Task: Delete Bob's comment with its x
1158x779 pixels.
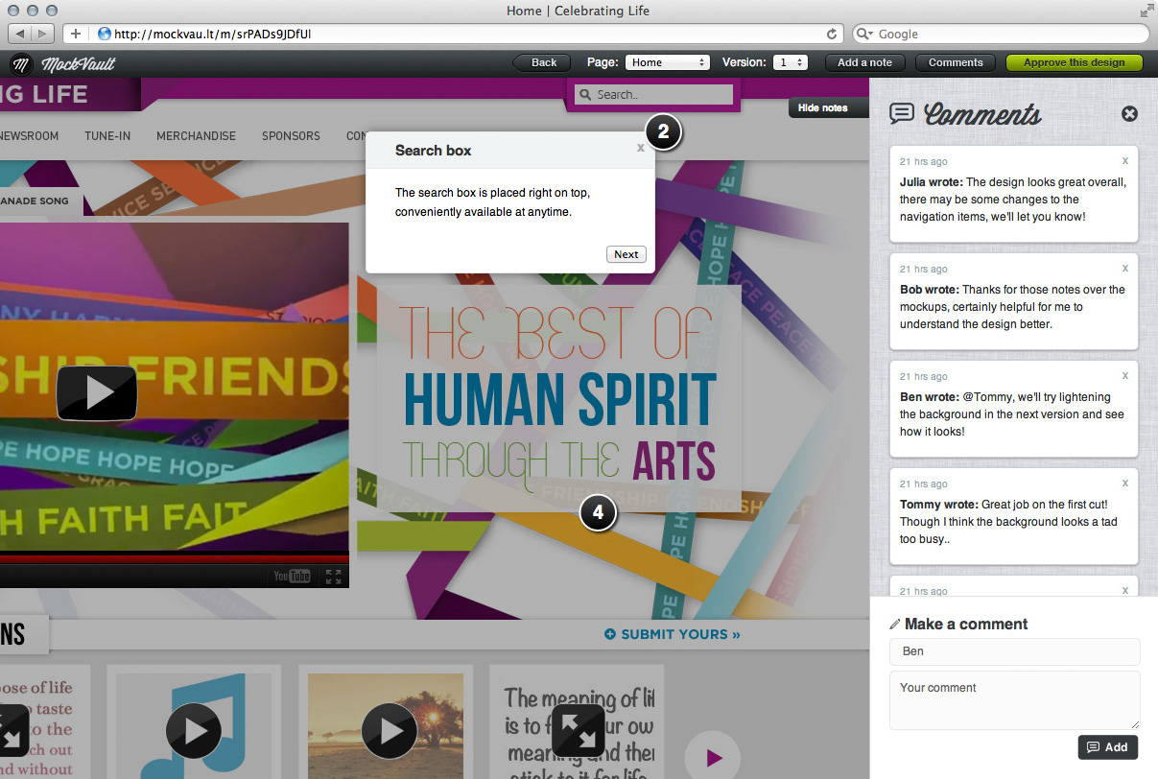Action: [1125, 268]
